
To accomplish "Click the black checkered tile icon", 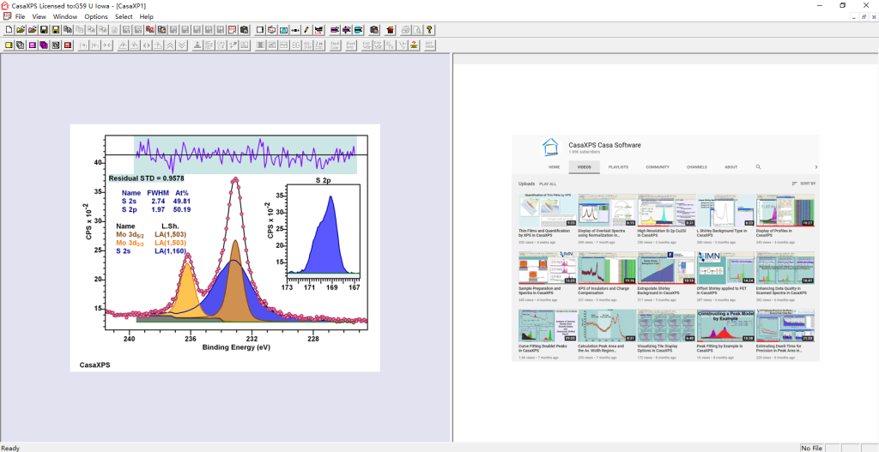I will point(56,45).
